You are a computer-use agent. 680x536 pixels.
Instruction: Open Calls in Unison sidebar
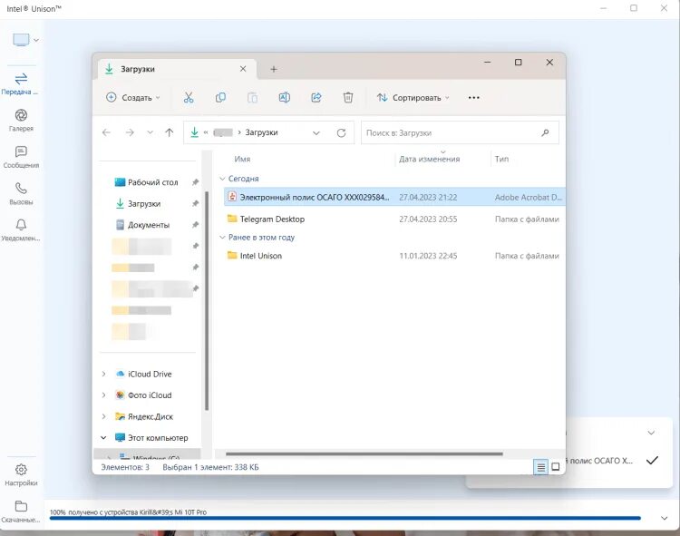[x=21, y=193]
